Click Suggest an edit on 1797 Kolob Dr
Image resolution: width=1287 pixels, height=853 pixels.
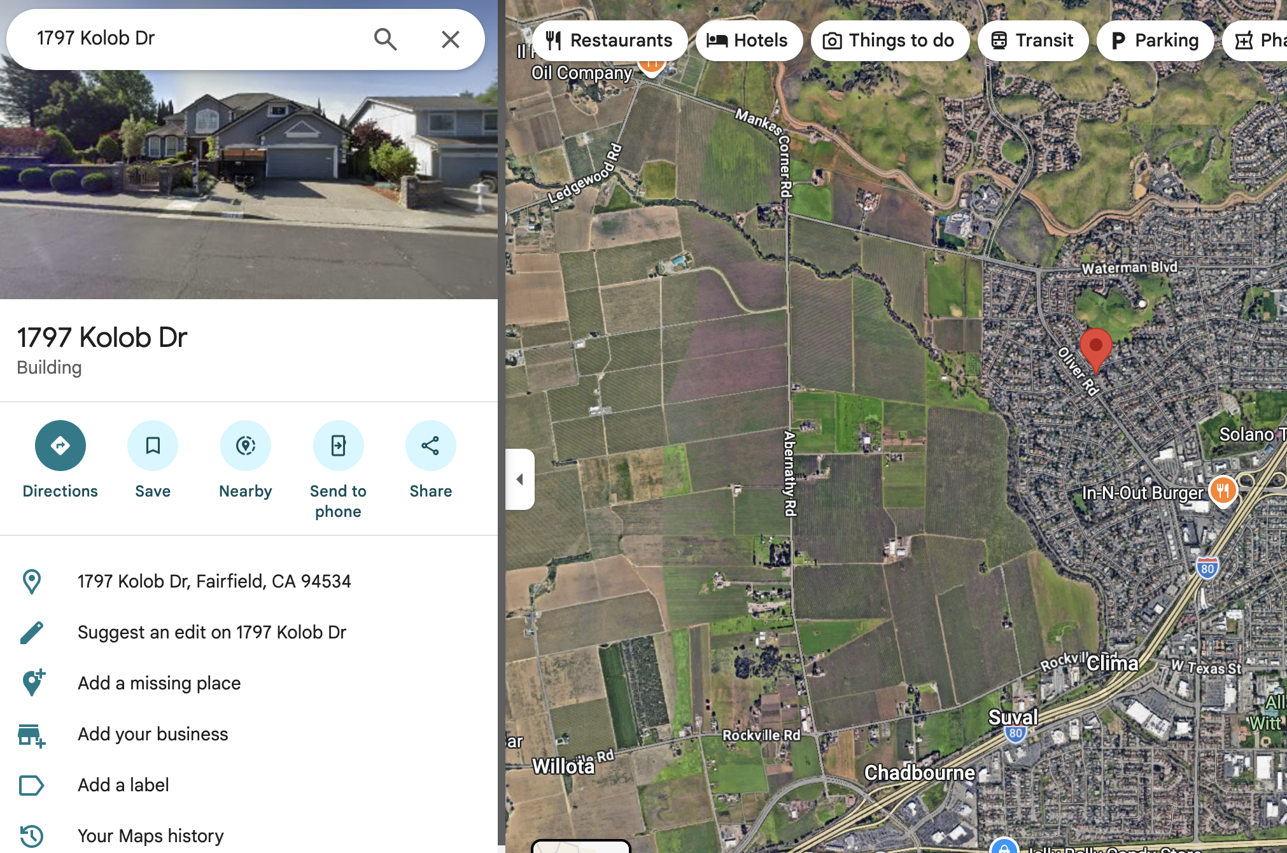(211, 632)
